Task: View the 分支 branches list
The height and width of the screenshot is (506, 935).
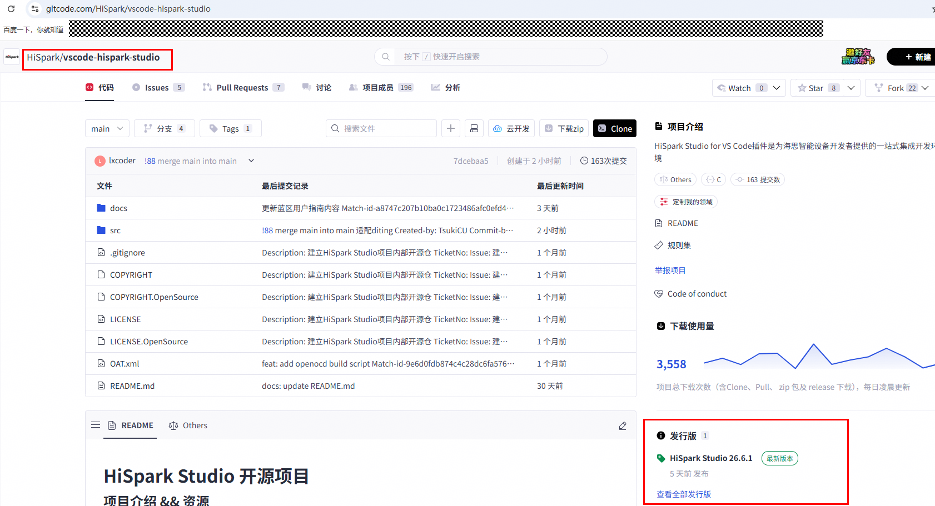Action: [x=165, y=128]
